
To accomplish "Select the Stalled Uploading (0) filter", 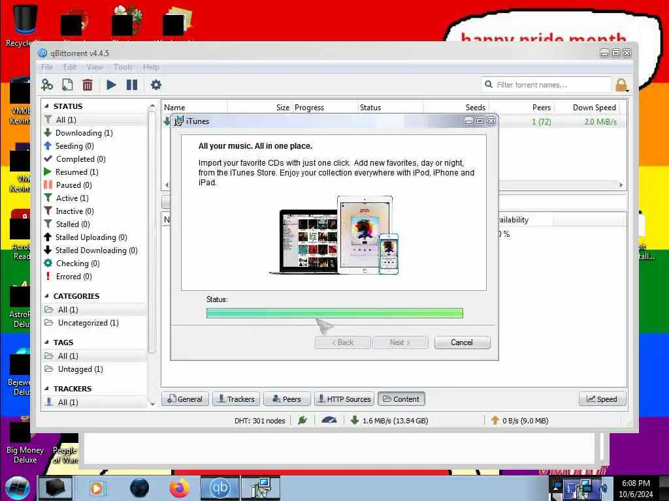I will pyautogui.click(x=94, y=237).
